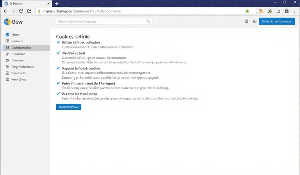Click the bold title of the fifth cookie option
300x175 pixels.
[80, 94]
